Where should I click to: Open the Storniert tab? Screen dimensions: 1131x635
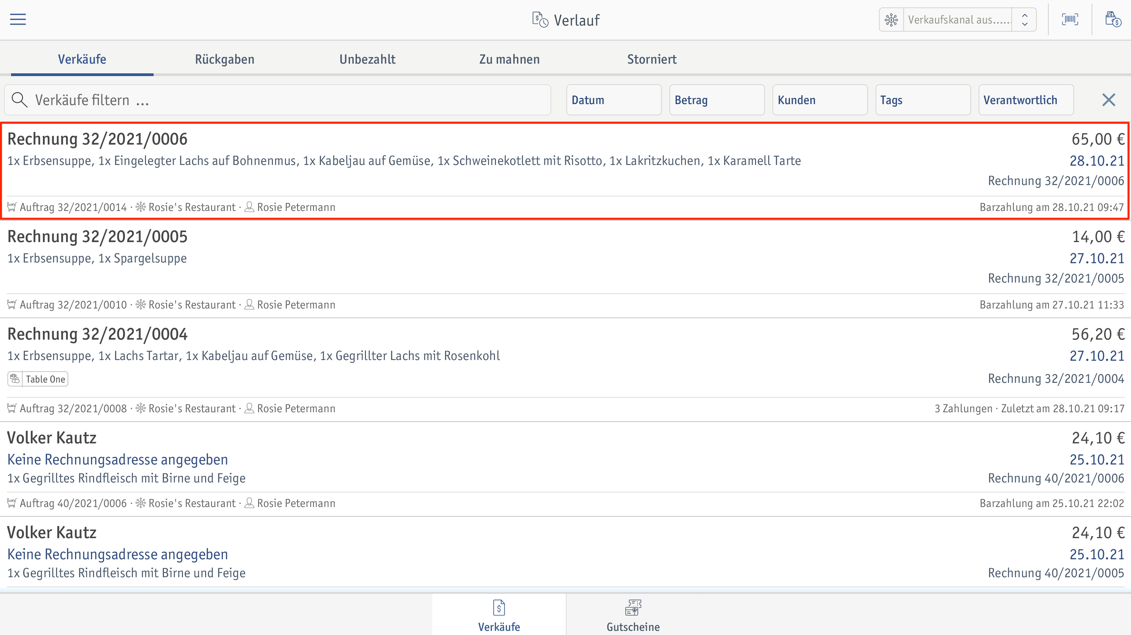point(652,59)
